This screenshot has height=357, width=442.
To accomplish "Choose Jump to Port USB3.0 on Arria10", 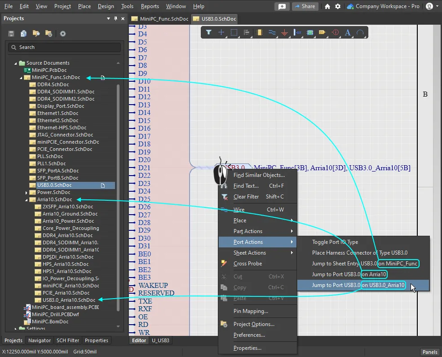I will [363, 274].
